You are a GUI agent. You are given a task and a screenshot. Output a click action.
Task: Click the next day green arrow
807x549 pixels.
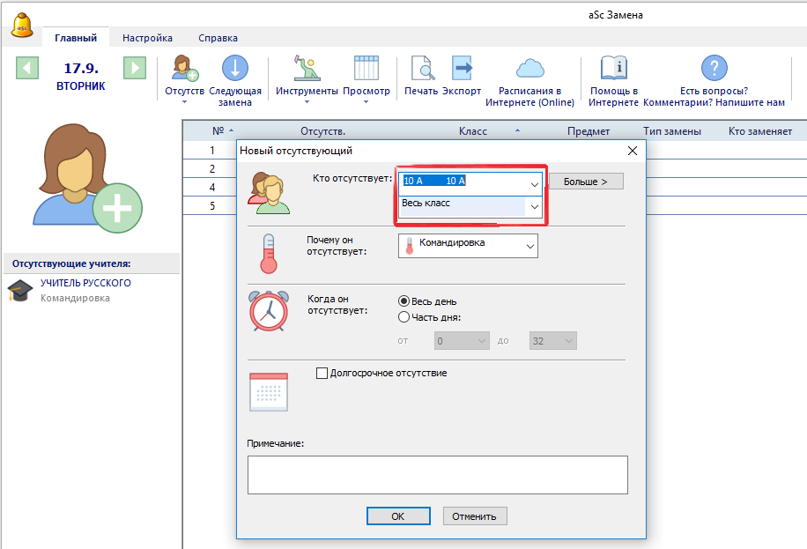tap(134, 68)
